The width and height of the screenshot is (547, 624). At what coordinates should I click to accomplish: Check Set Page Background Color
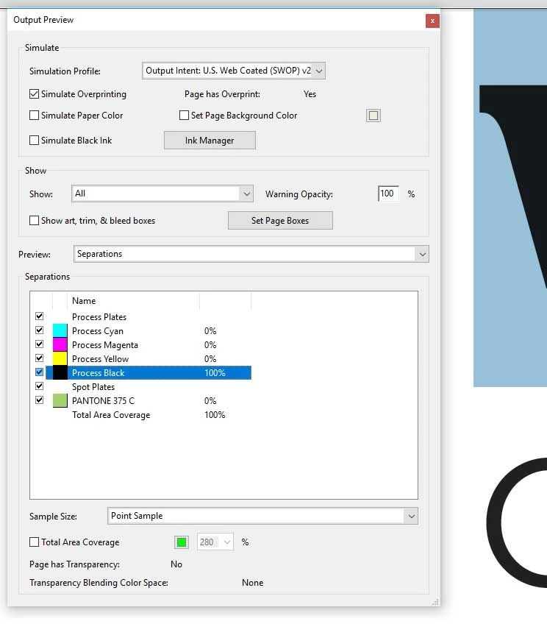(x=184, y=116)
